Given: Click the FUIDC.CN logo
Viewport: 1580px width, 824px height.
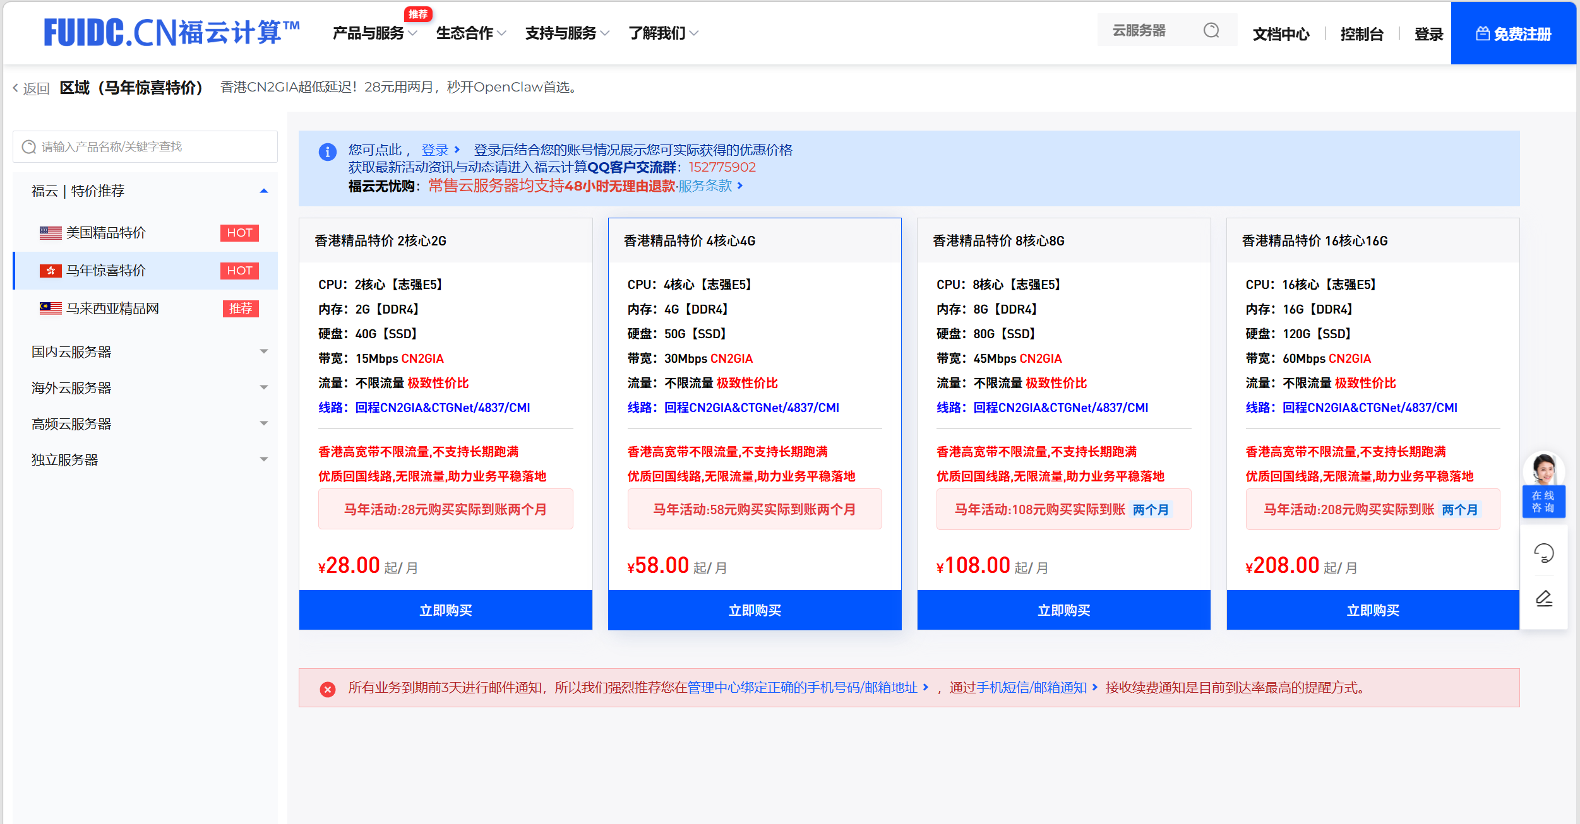Looking at the screenshot, I should point(171,33).
